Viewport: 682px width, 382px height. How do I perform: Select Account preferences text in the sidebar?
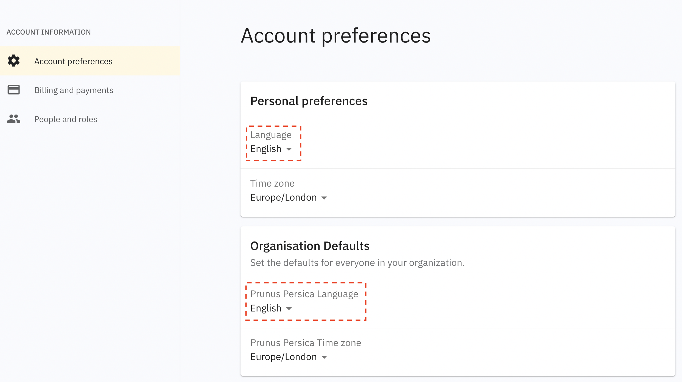point(73,61)
